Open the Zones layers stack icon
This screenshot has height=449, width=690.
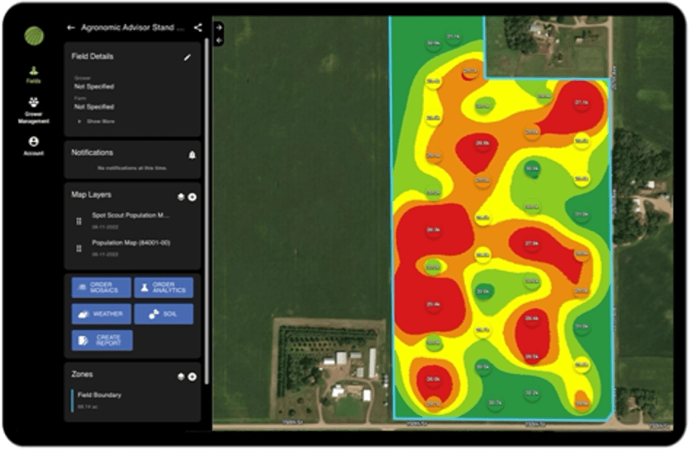coord(180,377)
